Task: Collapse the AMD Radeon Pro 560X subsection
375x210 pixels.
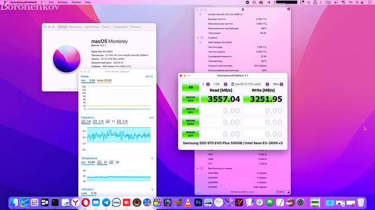Action: pyautogui.click(x=200, y=43)
